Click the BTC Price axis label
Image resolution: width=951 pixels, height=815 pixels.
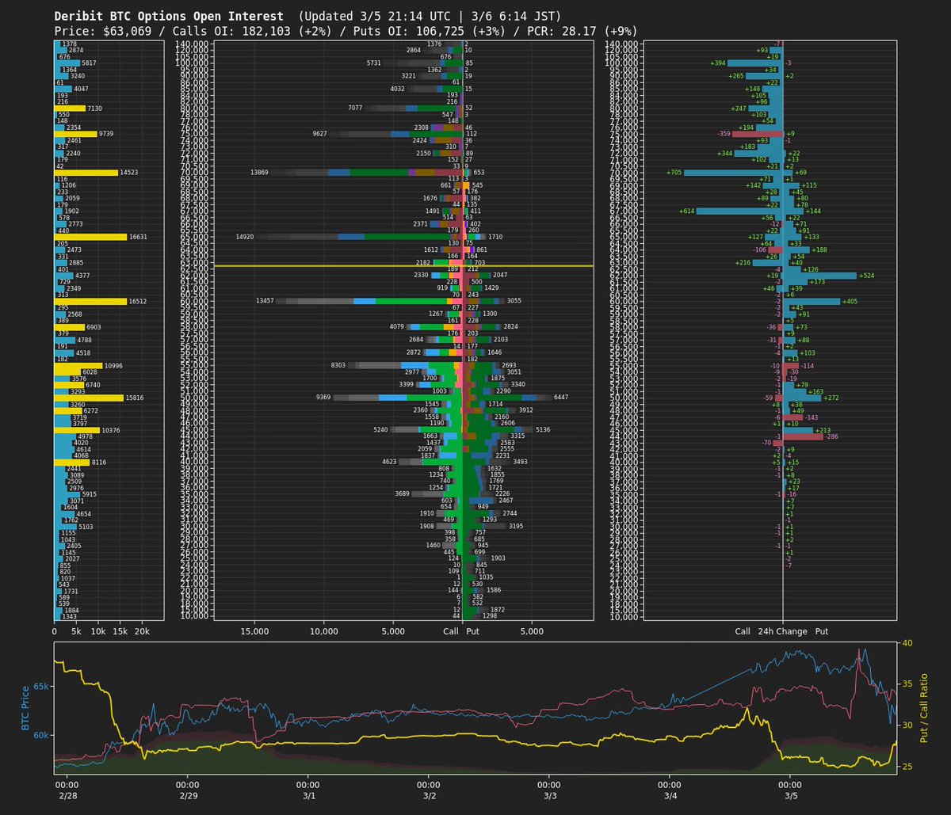pos(25,708)
